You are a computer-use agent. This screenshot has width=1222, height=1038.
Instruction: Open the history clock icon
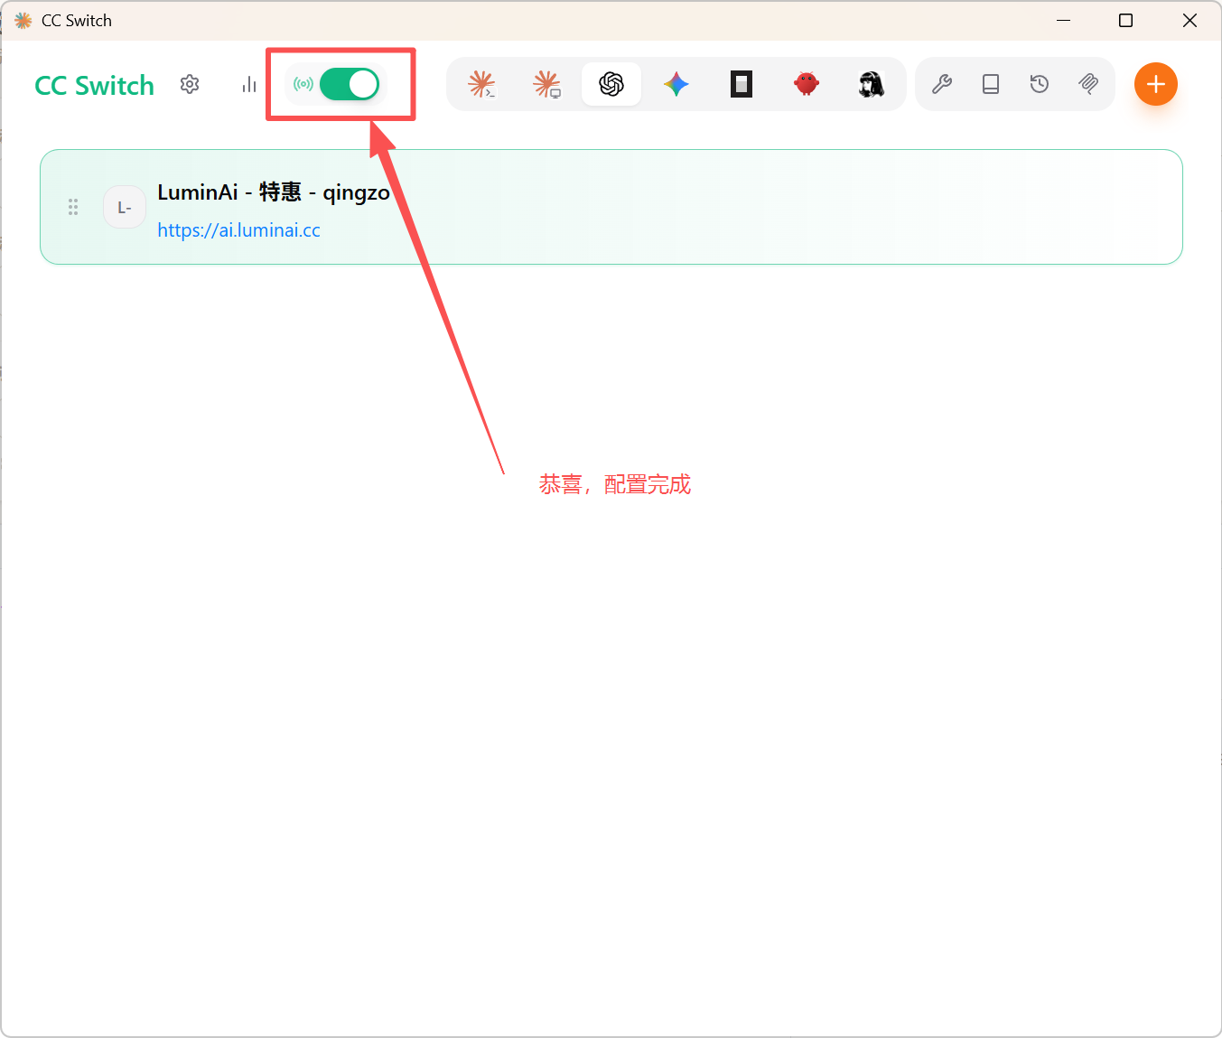point(1040,84)
